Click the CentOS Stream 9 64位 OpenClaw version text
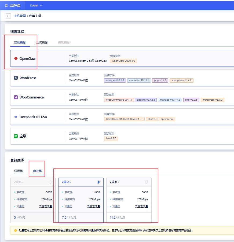The height and width of the screenshot is (242, 234). click(88, 61)
